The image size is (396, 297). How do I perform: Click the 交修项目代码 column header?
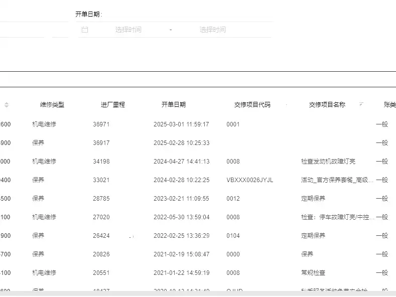[252, 105]
